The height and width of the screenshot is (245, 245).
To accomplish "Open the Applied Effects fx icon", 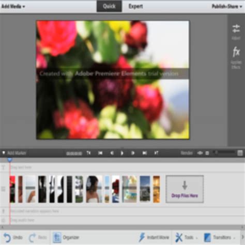I will click(236, 52).
